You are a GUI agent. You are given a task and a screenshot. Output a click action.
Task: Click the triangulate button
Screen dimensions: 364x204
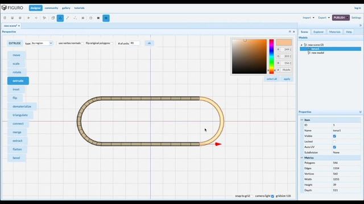click(x=20, y=115)
